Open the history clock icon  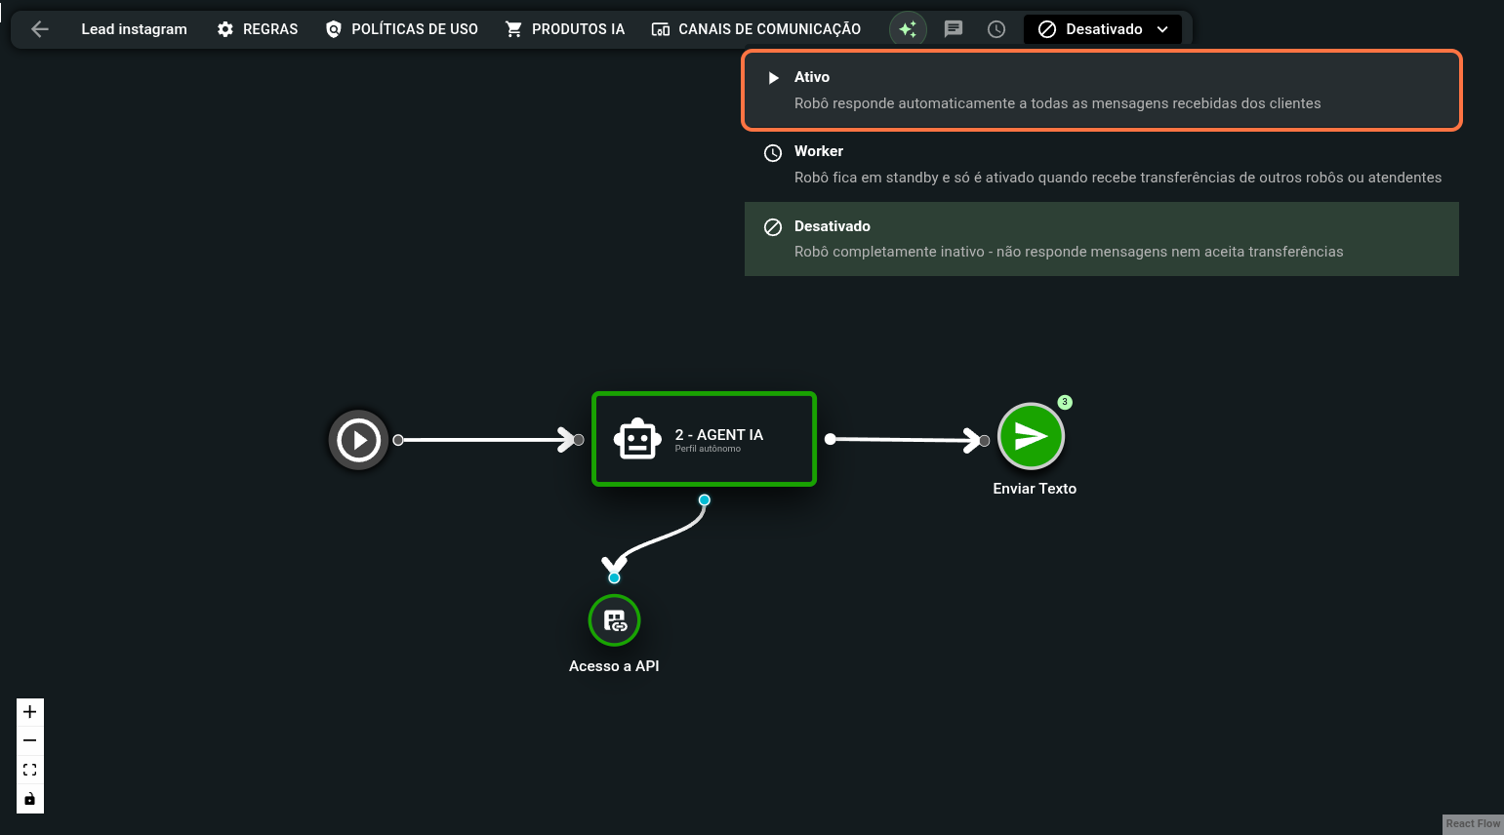996,29
